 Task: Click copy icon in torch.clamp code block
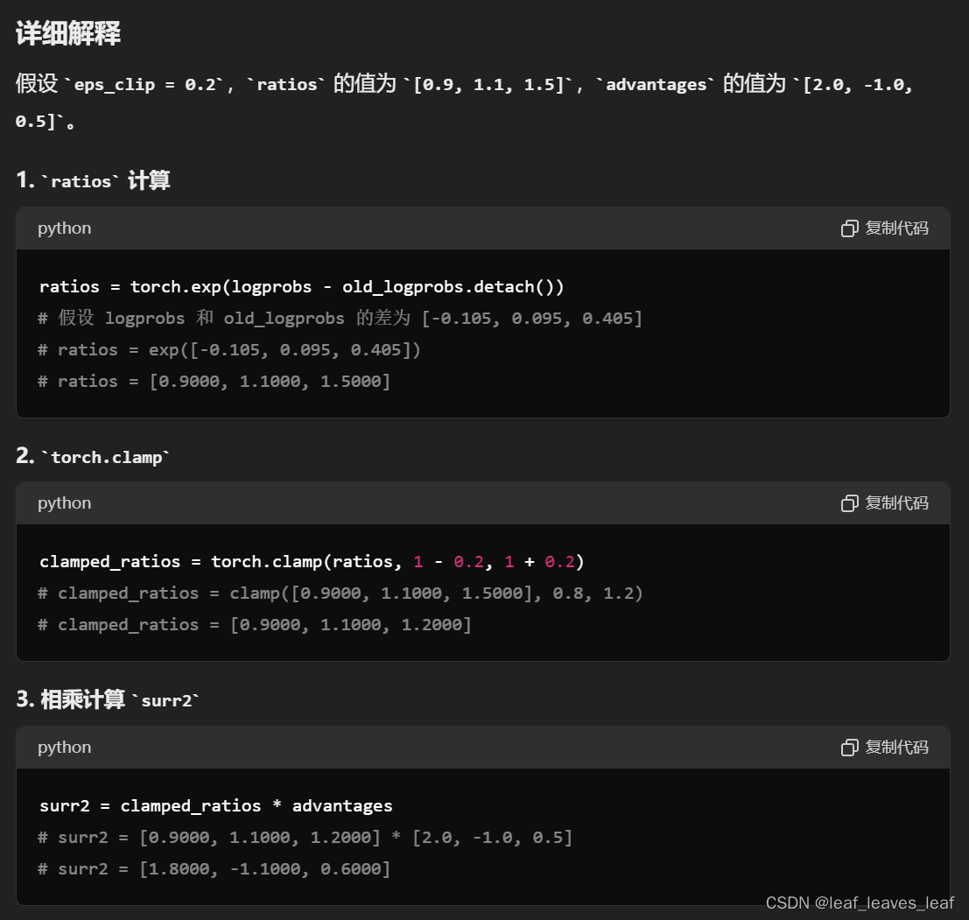click(850, 503)
